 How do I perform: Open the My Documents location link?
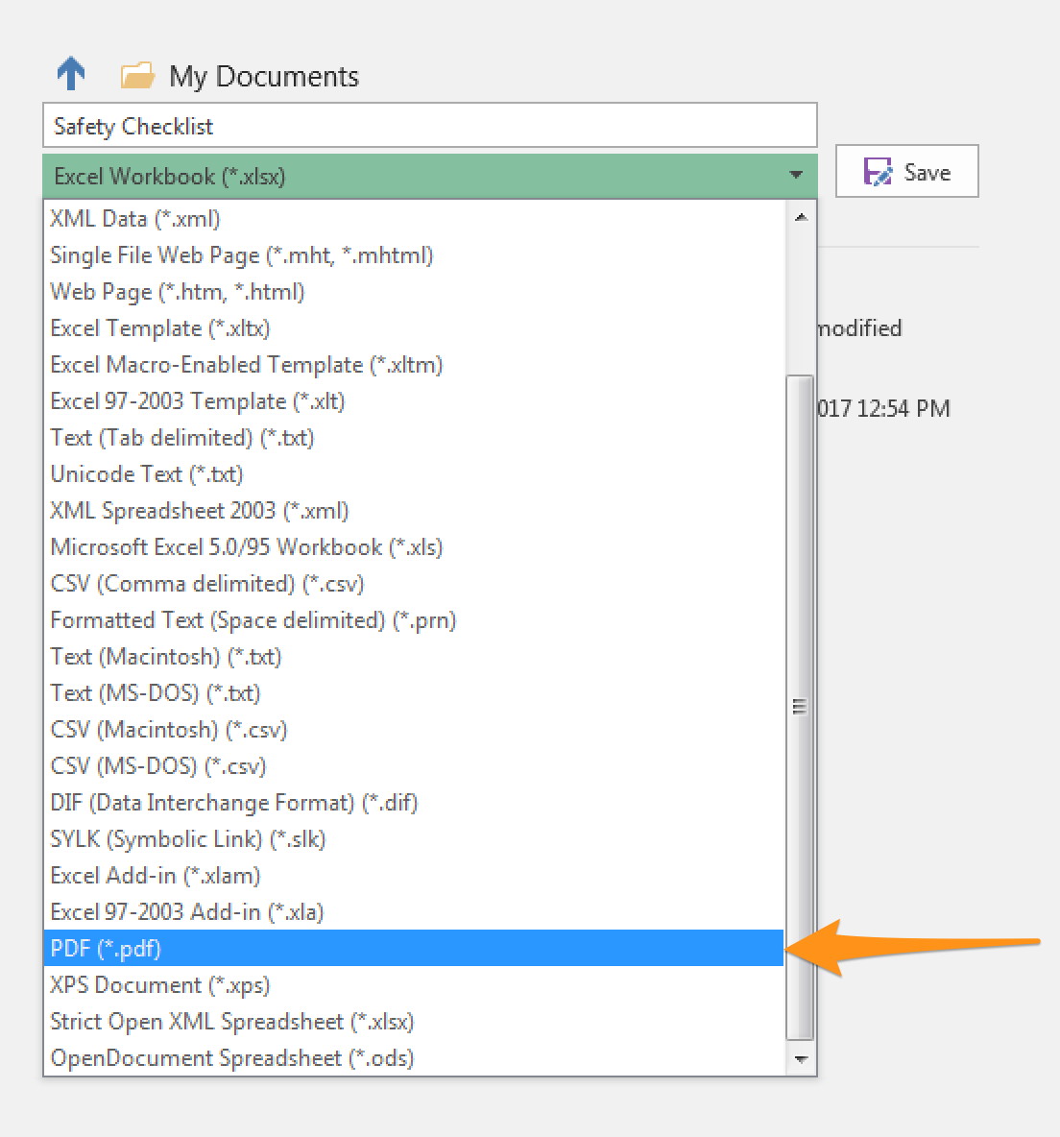coord(263,77)
